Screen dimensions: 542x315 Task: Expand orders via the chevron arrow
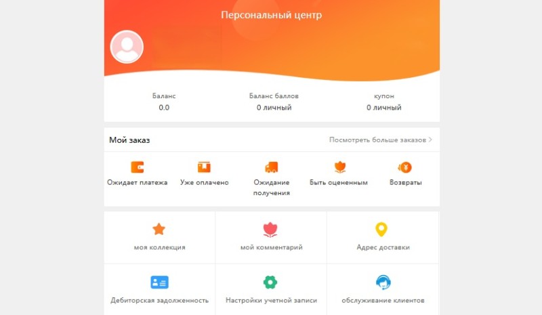tap(430, 140)
